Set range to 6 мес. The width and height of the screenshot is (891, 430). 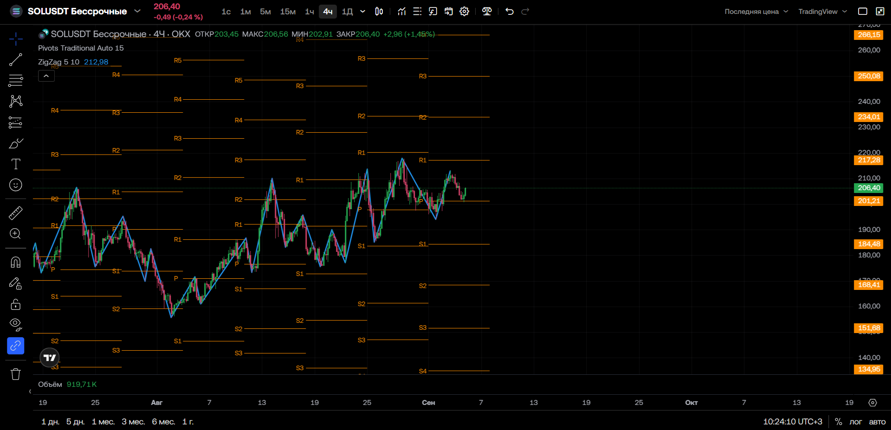[x=163, y=422]
